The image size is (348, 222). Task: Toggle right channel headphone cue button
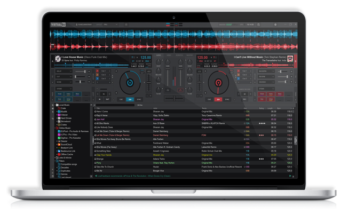pos(180,90)
